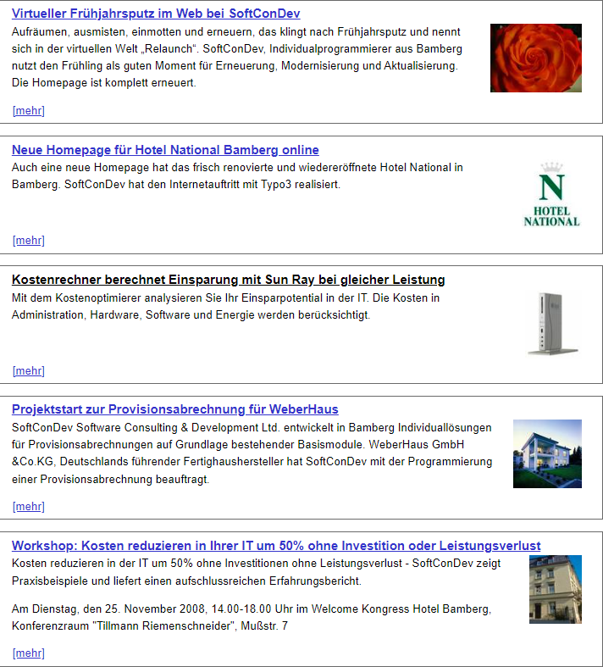Screen dimensions: 603x667
Task: Click the line starting 'Am Dienstag, den 25. November 2008'
Action: (x=252, y=609)
